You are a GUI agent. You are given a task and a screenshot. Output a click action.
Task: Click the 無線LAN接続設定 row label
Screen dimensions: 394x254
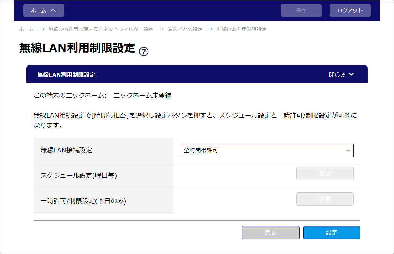[x=66, y=150]
